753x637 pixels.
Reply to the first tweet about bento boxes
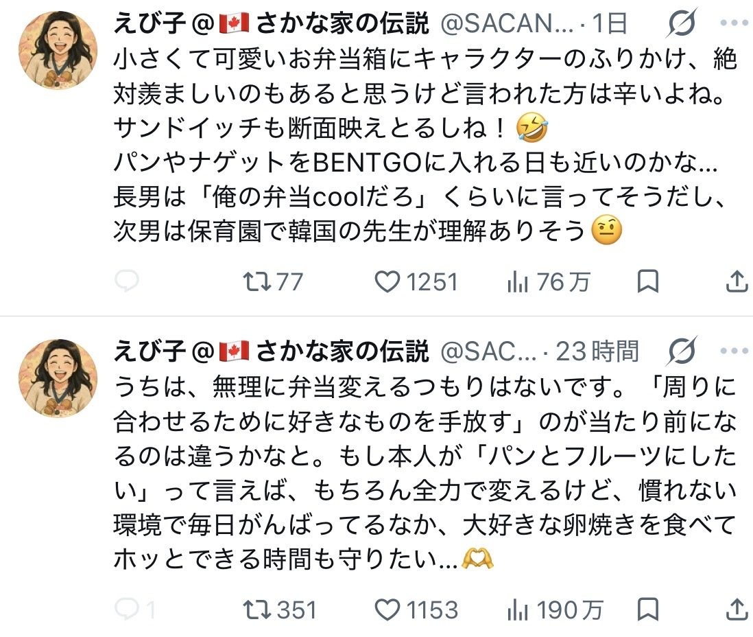[127, 281]
